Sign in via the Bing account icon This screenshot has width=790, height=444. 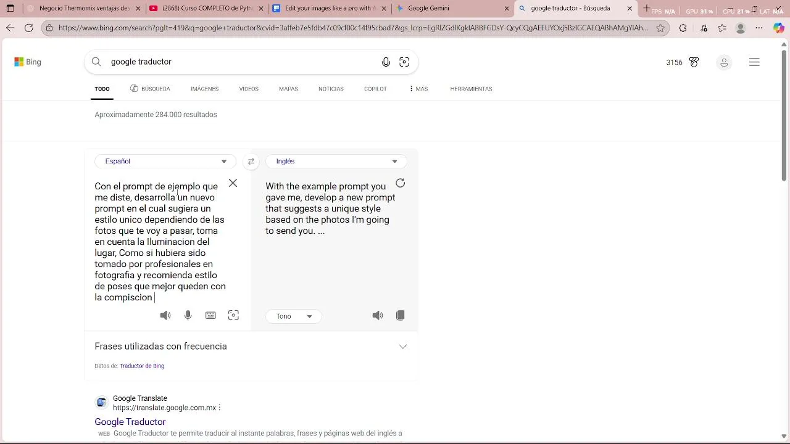pyautogui.click(x=724, y=62)
